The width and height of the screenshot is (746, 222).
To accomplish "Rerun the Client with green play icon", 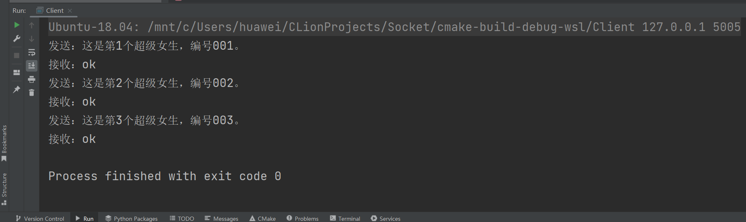I will [x=17, y=25].
